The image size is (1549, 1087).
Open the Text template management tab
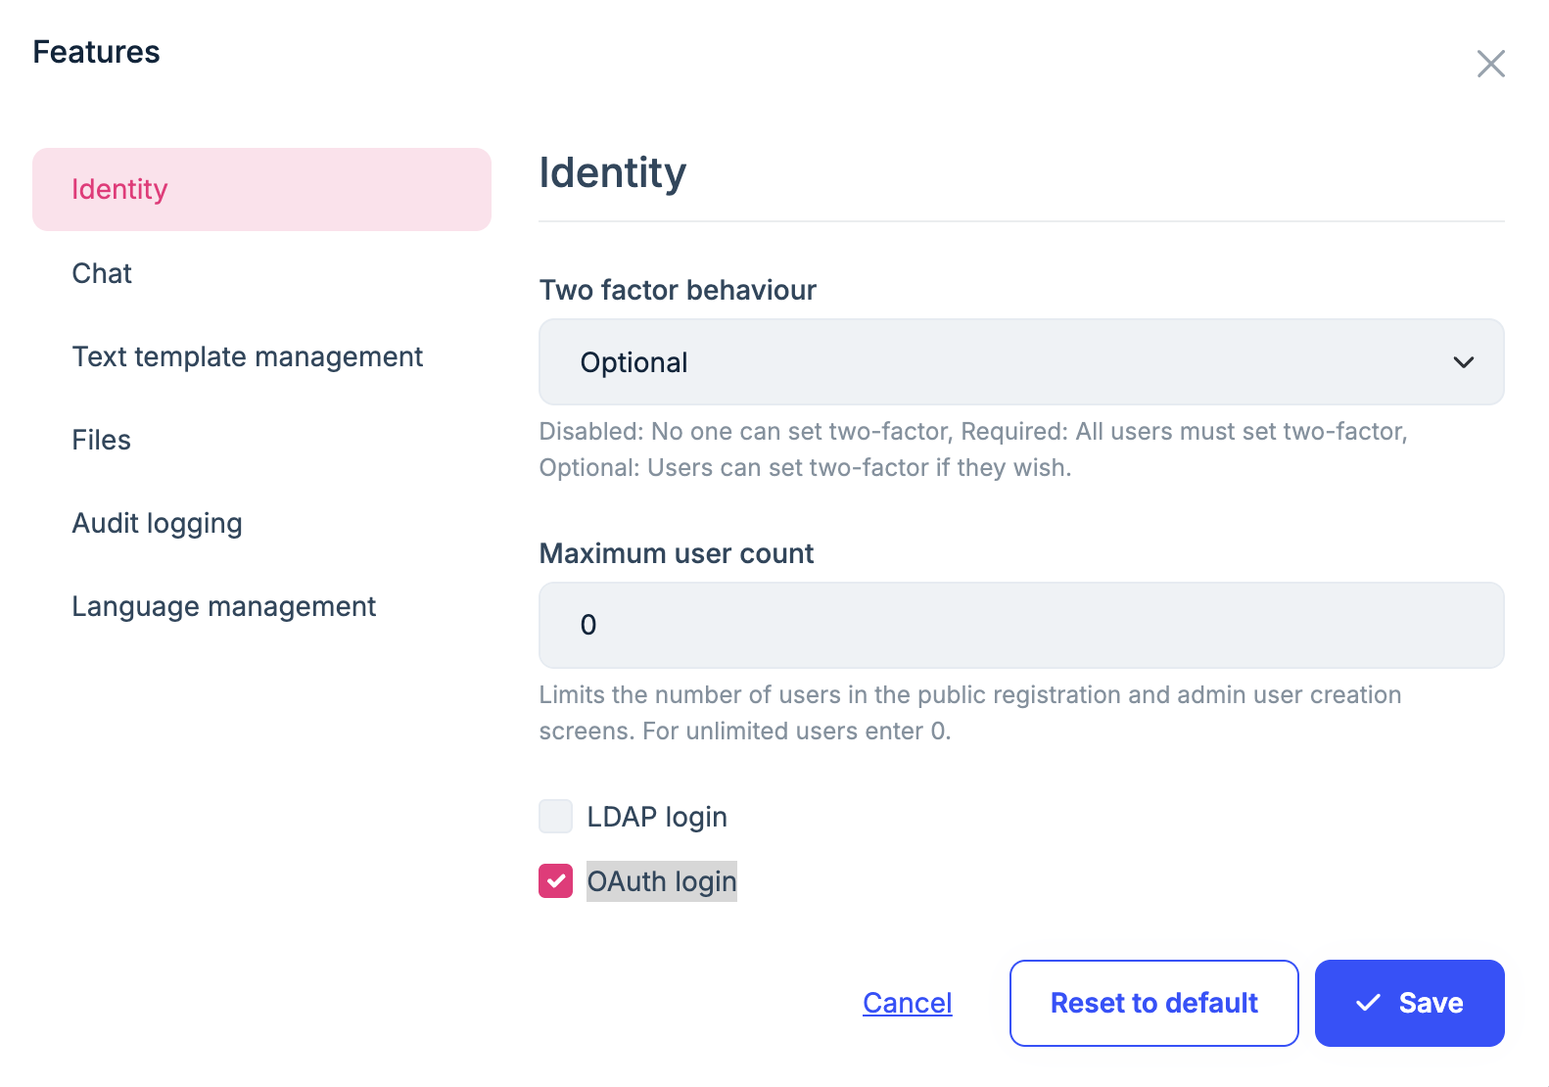click(x=247, y=356)
